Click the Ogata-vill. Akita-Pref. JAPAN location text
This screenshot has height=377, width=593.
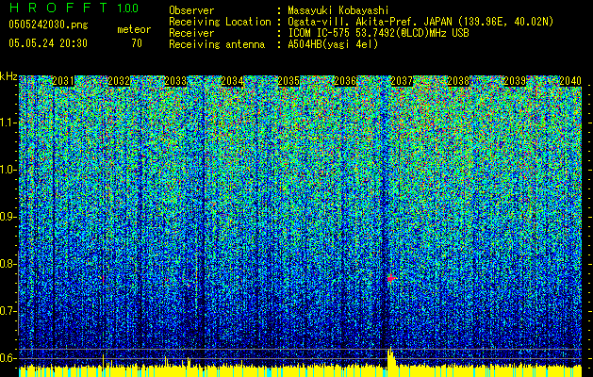(x=420, y=22)
